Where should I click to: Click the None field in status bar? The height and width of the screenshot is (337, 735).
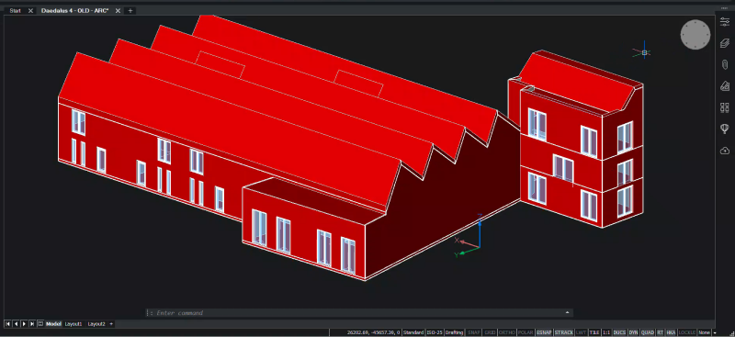point(704,332)
